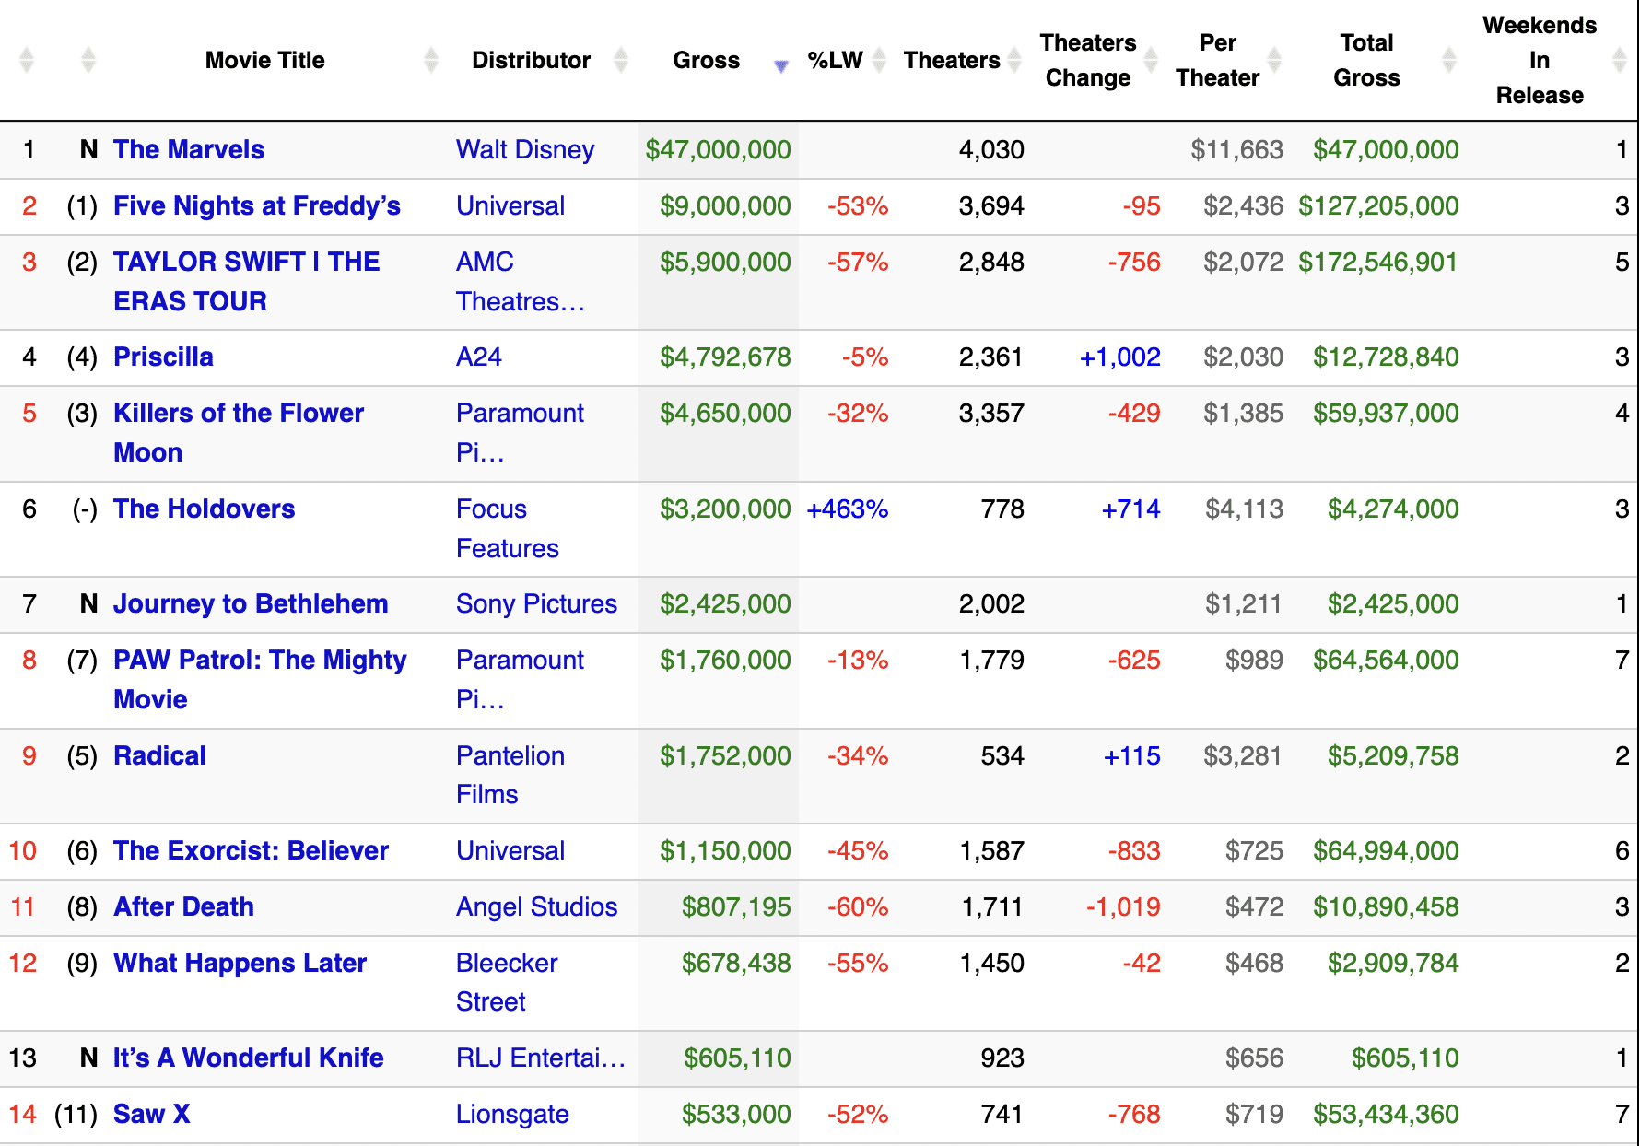
Task: Open Journey to Bethlehem link
Action: point(251,603)
